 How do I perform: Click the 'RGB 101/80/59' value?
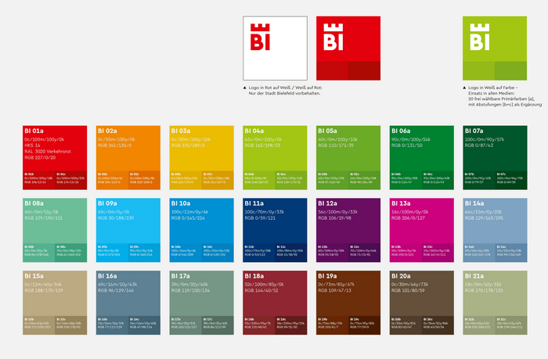[408, 290]
